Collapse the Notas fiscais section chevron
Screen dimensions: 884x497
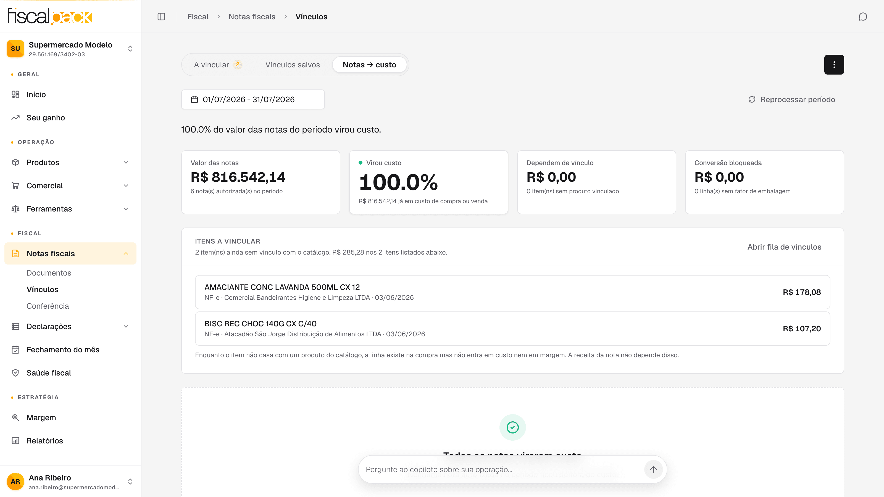click(126, 253)
